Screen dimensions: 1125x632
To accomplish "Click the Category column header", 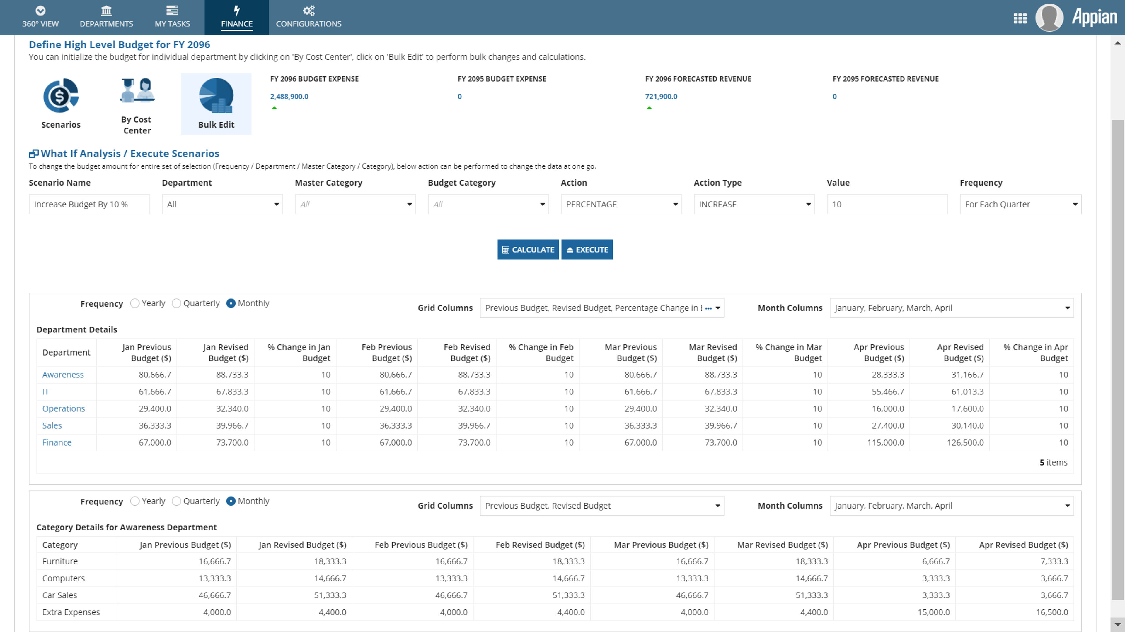I will (x=60, y=545).
